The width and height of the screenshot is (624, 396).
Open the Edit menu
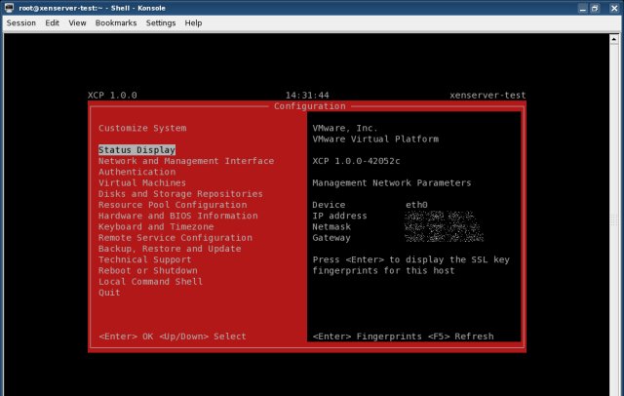tap(52, 23)
